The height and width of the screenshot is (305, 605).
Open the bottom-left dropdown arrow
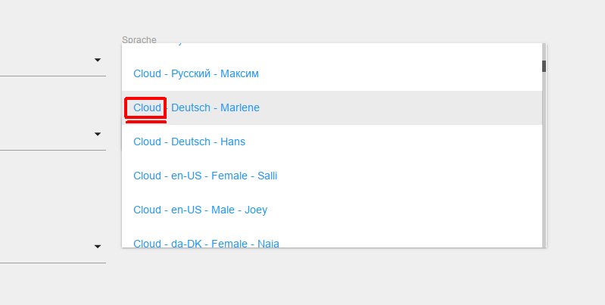point(98,246)
